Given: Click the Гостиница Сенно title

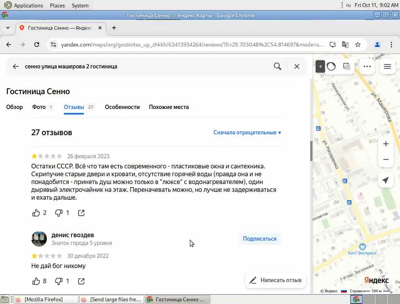Looking at the screenshot, I should (x=38, y=91).
